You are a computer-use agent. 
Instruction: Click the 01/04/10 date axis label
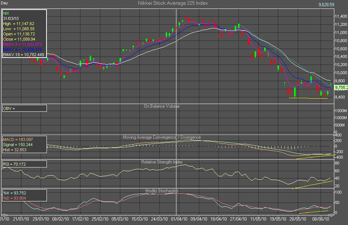pyautogui.click(x=179, y=219)
